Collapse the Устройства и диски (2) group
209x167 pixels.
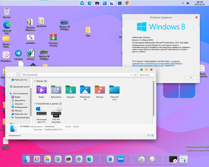35,104
